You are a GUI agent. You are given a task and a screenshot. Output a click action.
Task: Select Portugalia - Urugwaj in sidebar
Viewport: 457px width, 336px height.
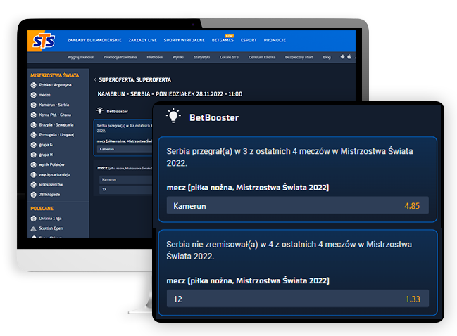(56, 135)
